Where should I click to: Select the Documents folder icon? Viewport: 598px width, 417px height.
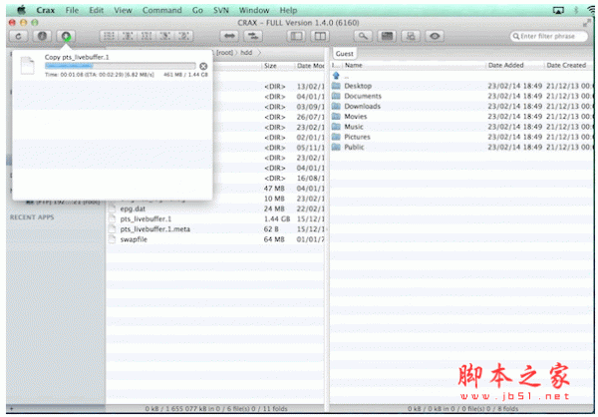tap(336, 96)
